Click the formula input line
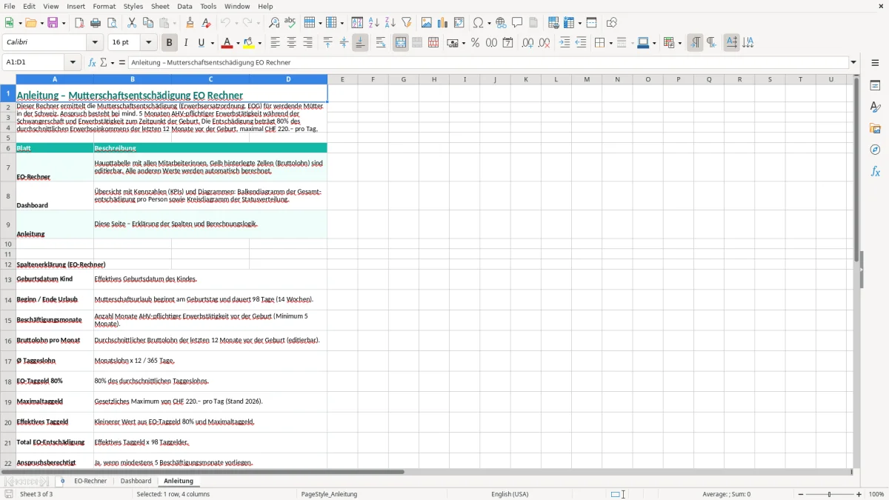 click(488, 62)
